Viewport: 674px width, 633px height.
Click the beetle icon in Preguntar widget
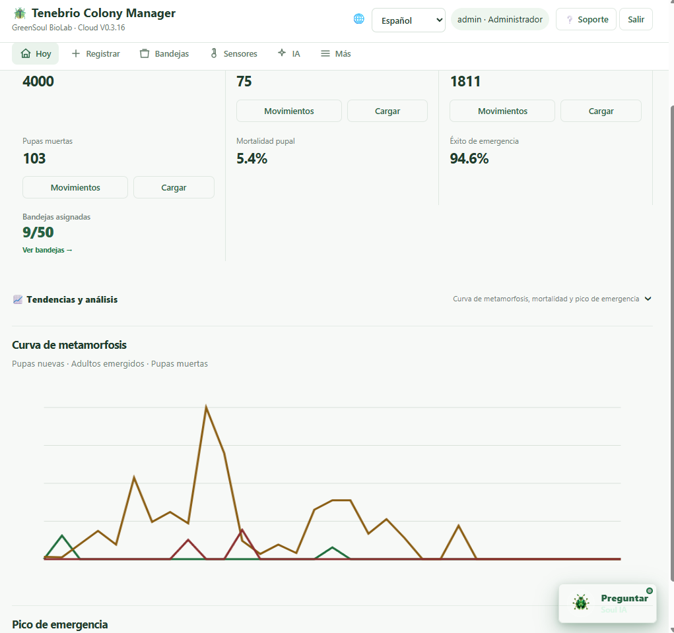click(x=581, y=603)
